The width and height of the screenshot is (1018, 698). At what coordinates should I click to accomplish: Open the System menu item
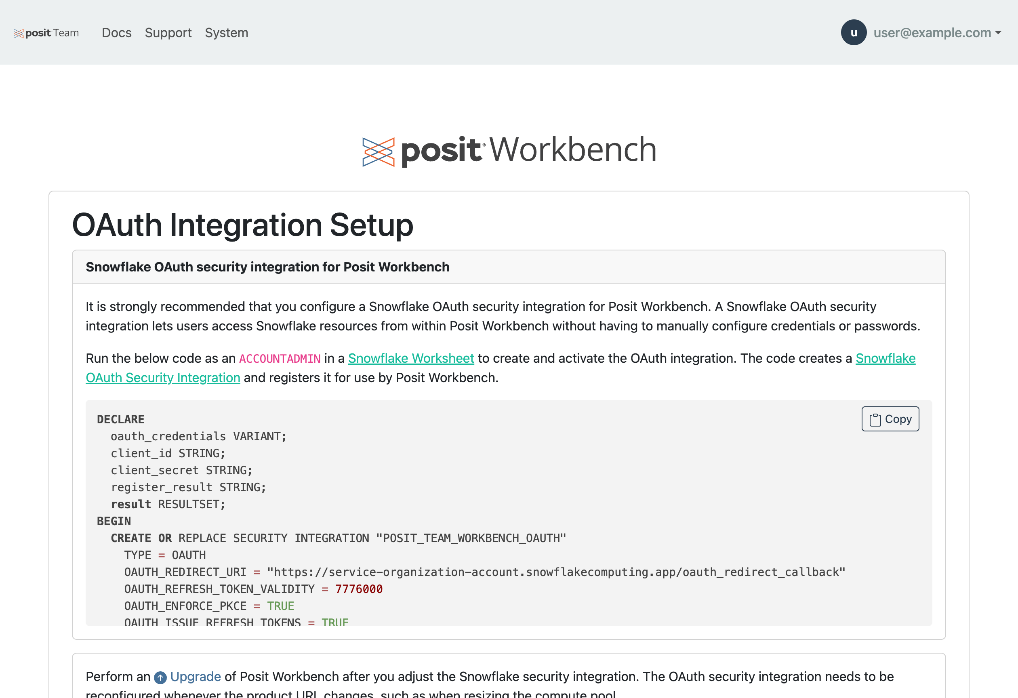pyautogui.click(x=227, y=33)
